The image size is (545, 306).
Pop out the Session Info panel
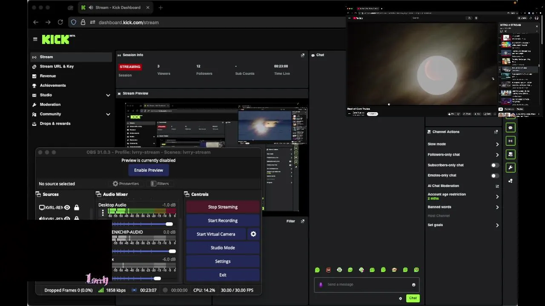[303, 55]
